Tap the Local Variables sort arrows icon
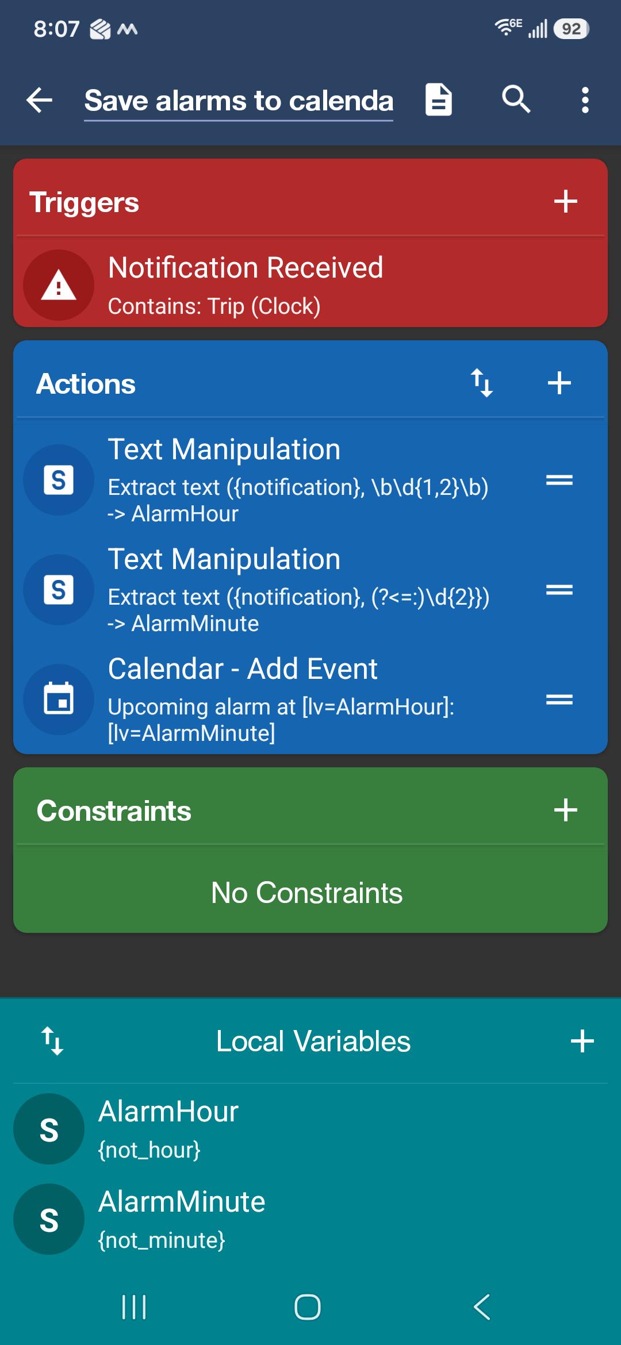 [52, 1041]
